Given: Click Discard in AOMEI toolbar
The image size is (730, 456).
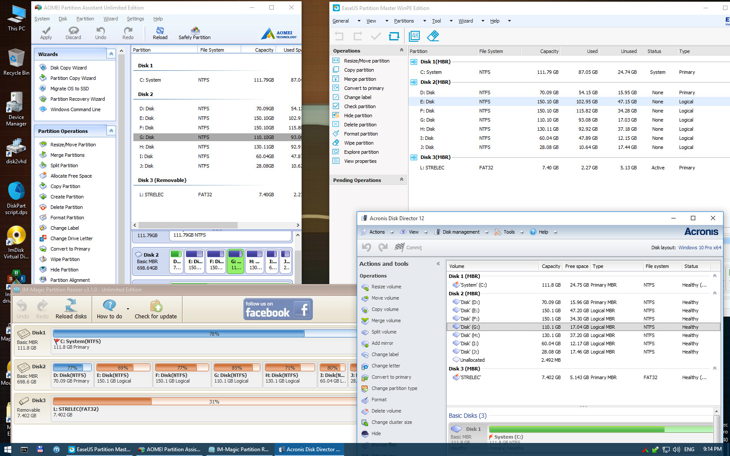Looking at the screenshot, I should [73, 33].
